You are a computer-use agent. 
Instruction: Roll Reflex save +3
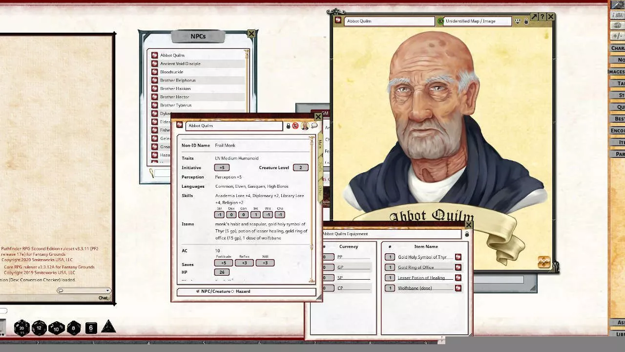pos(244,263)
